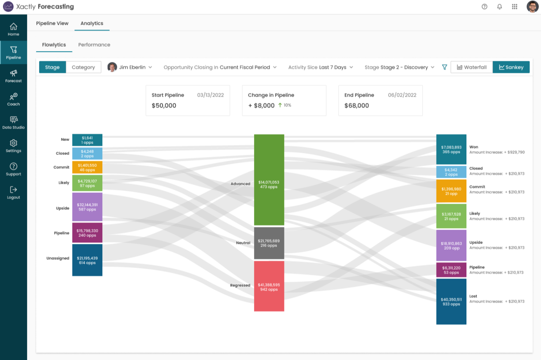Select the Stage grouping toggle
Screen dimensions: 541x360
pyautogui.click(x=52, y=67)
